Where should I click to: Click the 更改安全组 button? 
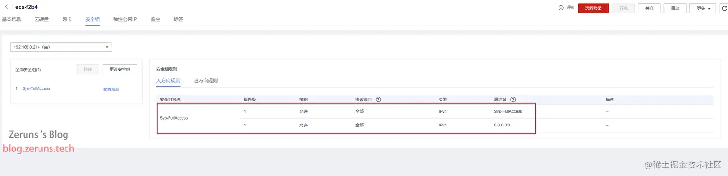click(x=120, y=69)
